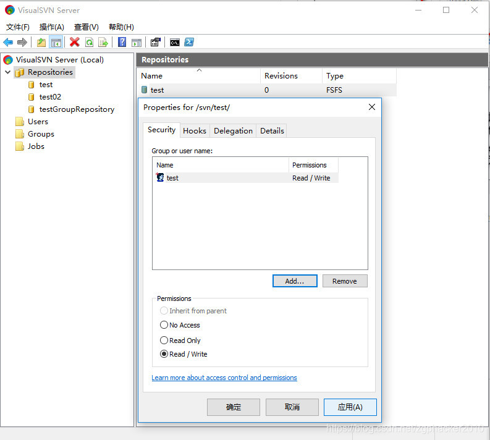Select the test02 repository in the tree
The width and height of the screenshot is (490, 440).
[50, 97]
